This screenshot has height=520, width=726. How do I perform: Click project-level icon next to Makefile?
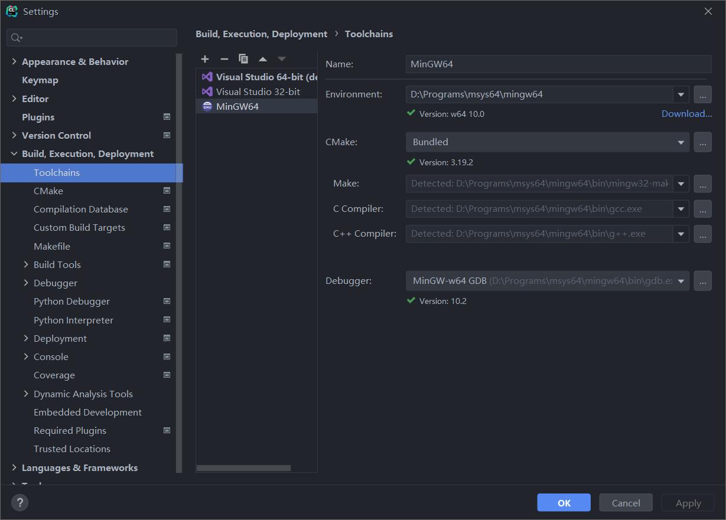[x=167, y=246]
